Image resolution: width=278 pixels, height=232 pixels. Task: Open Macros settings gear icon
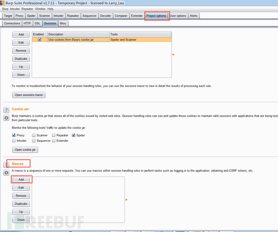click(6, 173)
